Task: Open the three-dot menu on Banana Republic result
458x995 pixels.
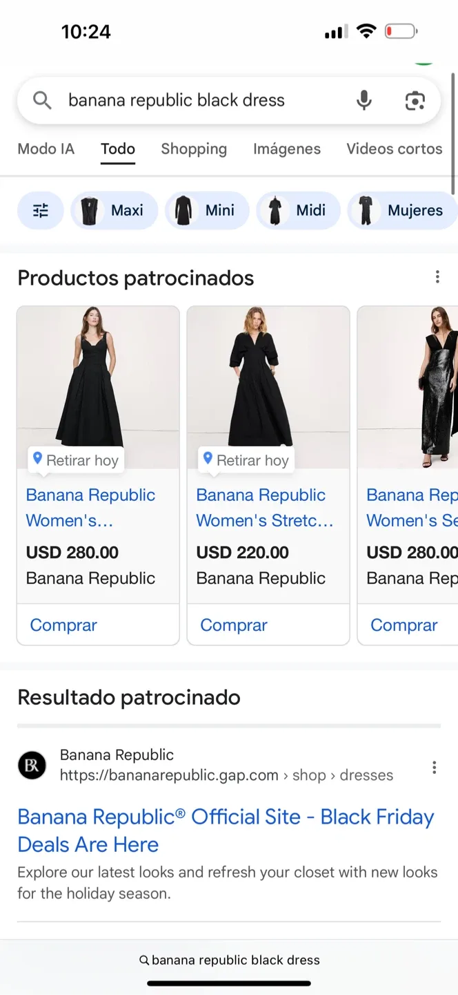Action: [434, 767]
